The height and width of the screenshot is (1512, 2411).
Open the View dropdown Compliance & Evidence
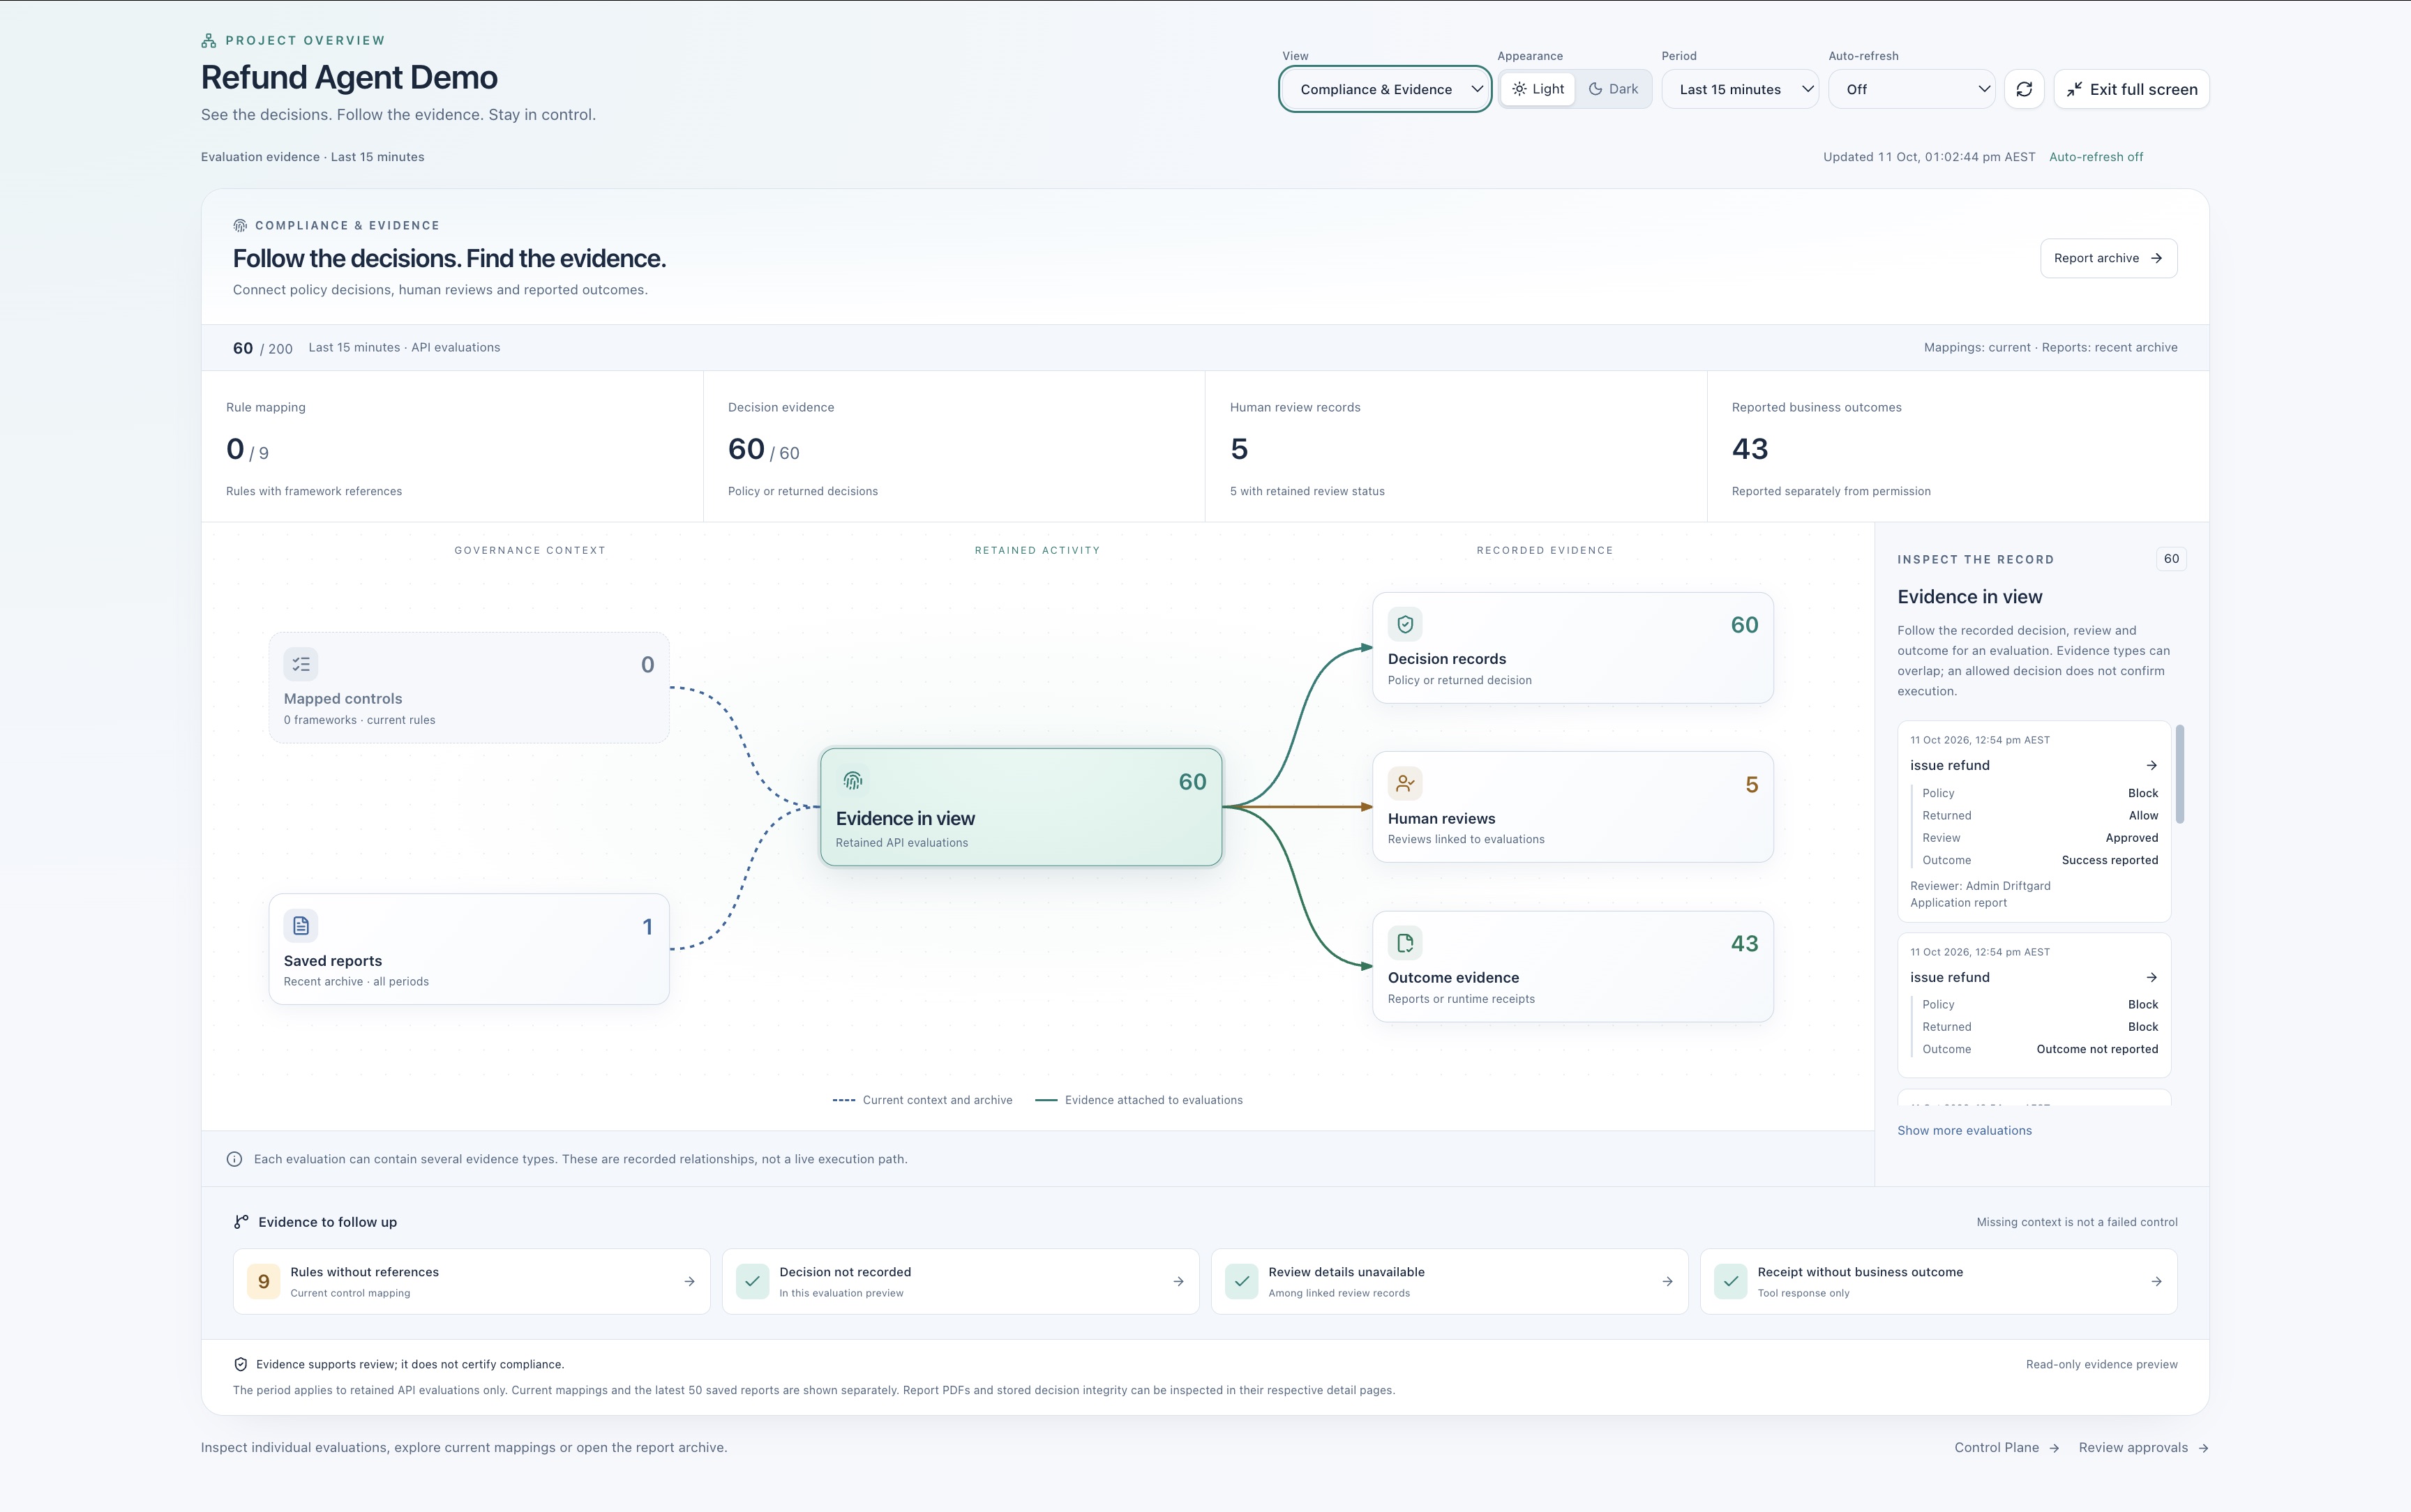click(x=1385, y=89)
